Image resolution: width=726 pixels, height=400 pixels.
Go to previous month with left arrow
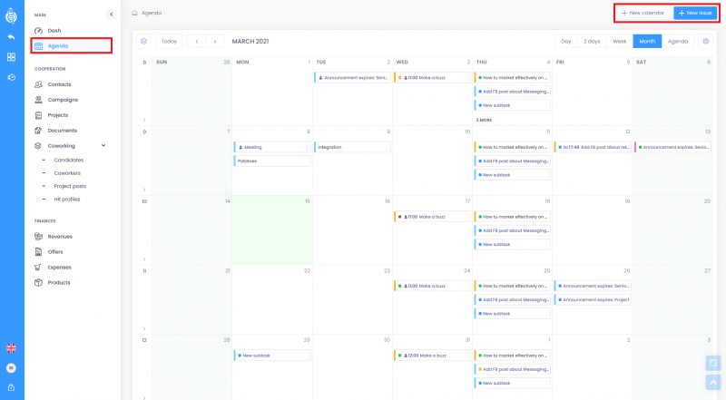(x=197, y=41)
